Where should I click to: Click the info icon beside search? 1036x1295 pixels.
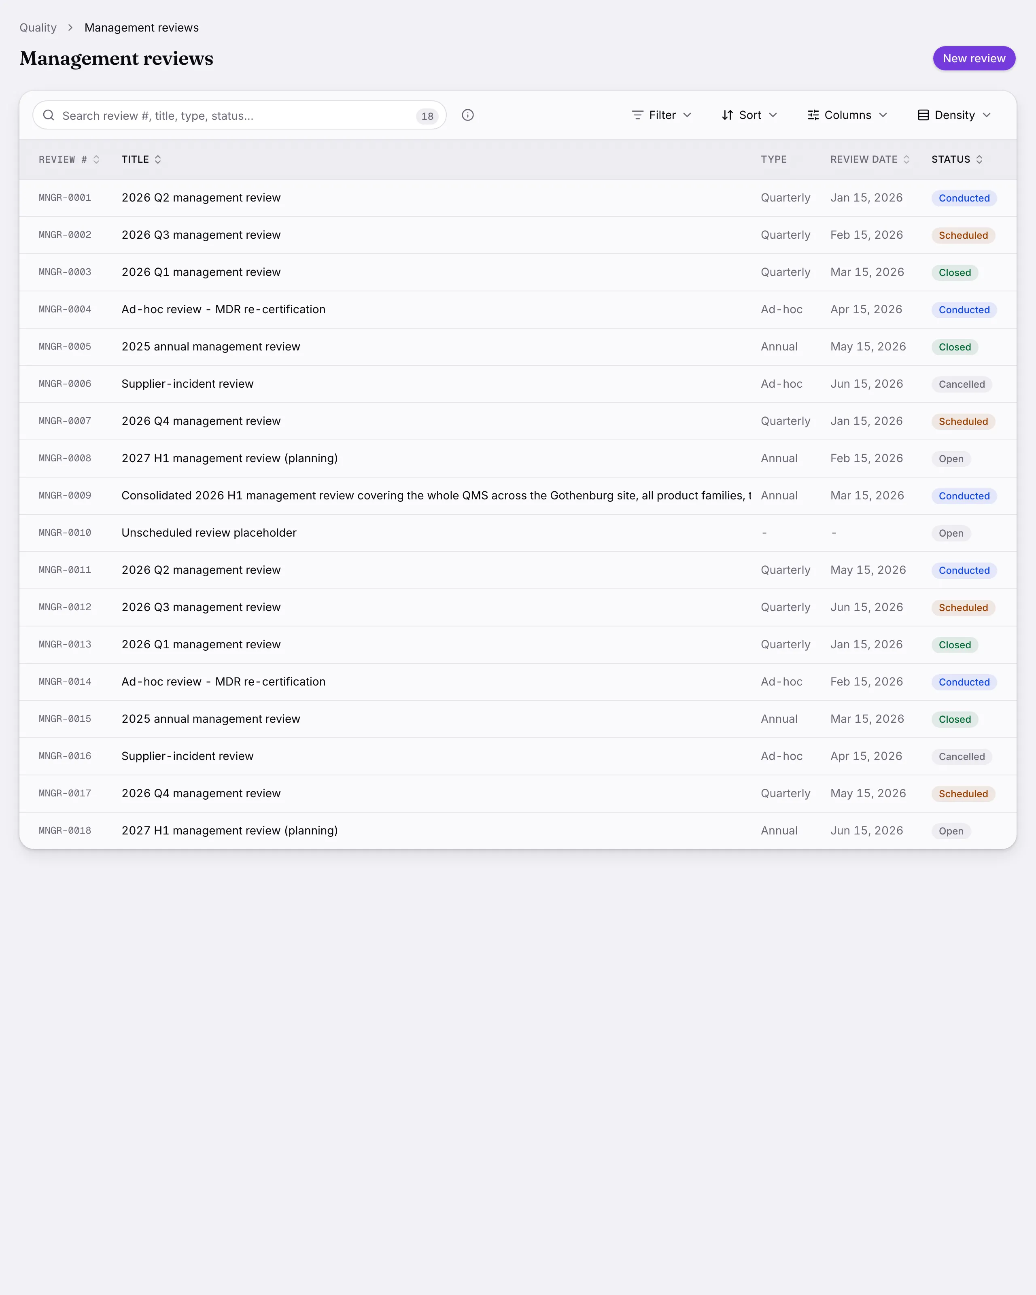pyautogui.click(x=468, y=115)
